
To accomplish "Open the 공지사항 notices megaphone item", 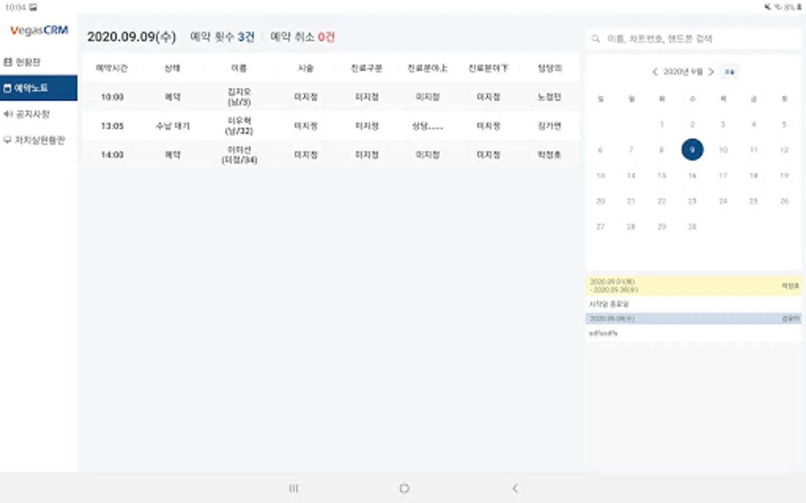I will pyautogui.click(x=27, y=114).
